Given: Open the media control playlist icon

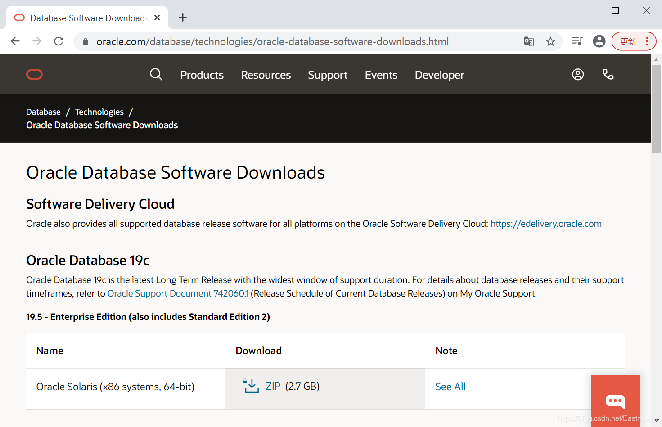Looking at the screenshot, I should 577,41.
